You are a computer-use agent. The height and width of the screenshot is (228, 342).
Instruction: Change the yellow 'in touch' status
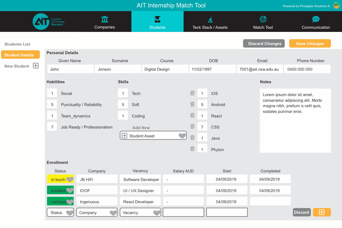[x=70, y=179]
